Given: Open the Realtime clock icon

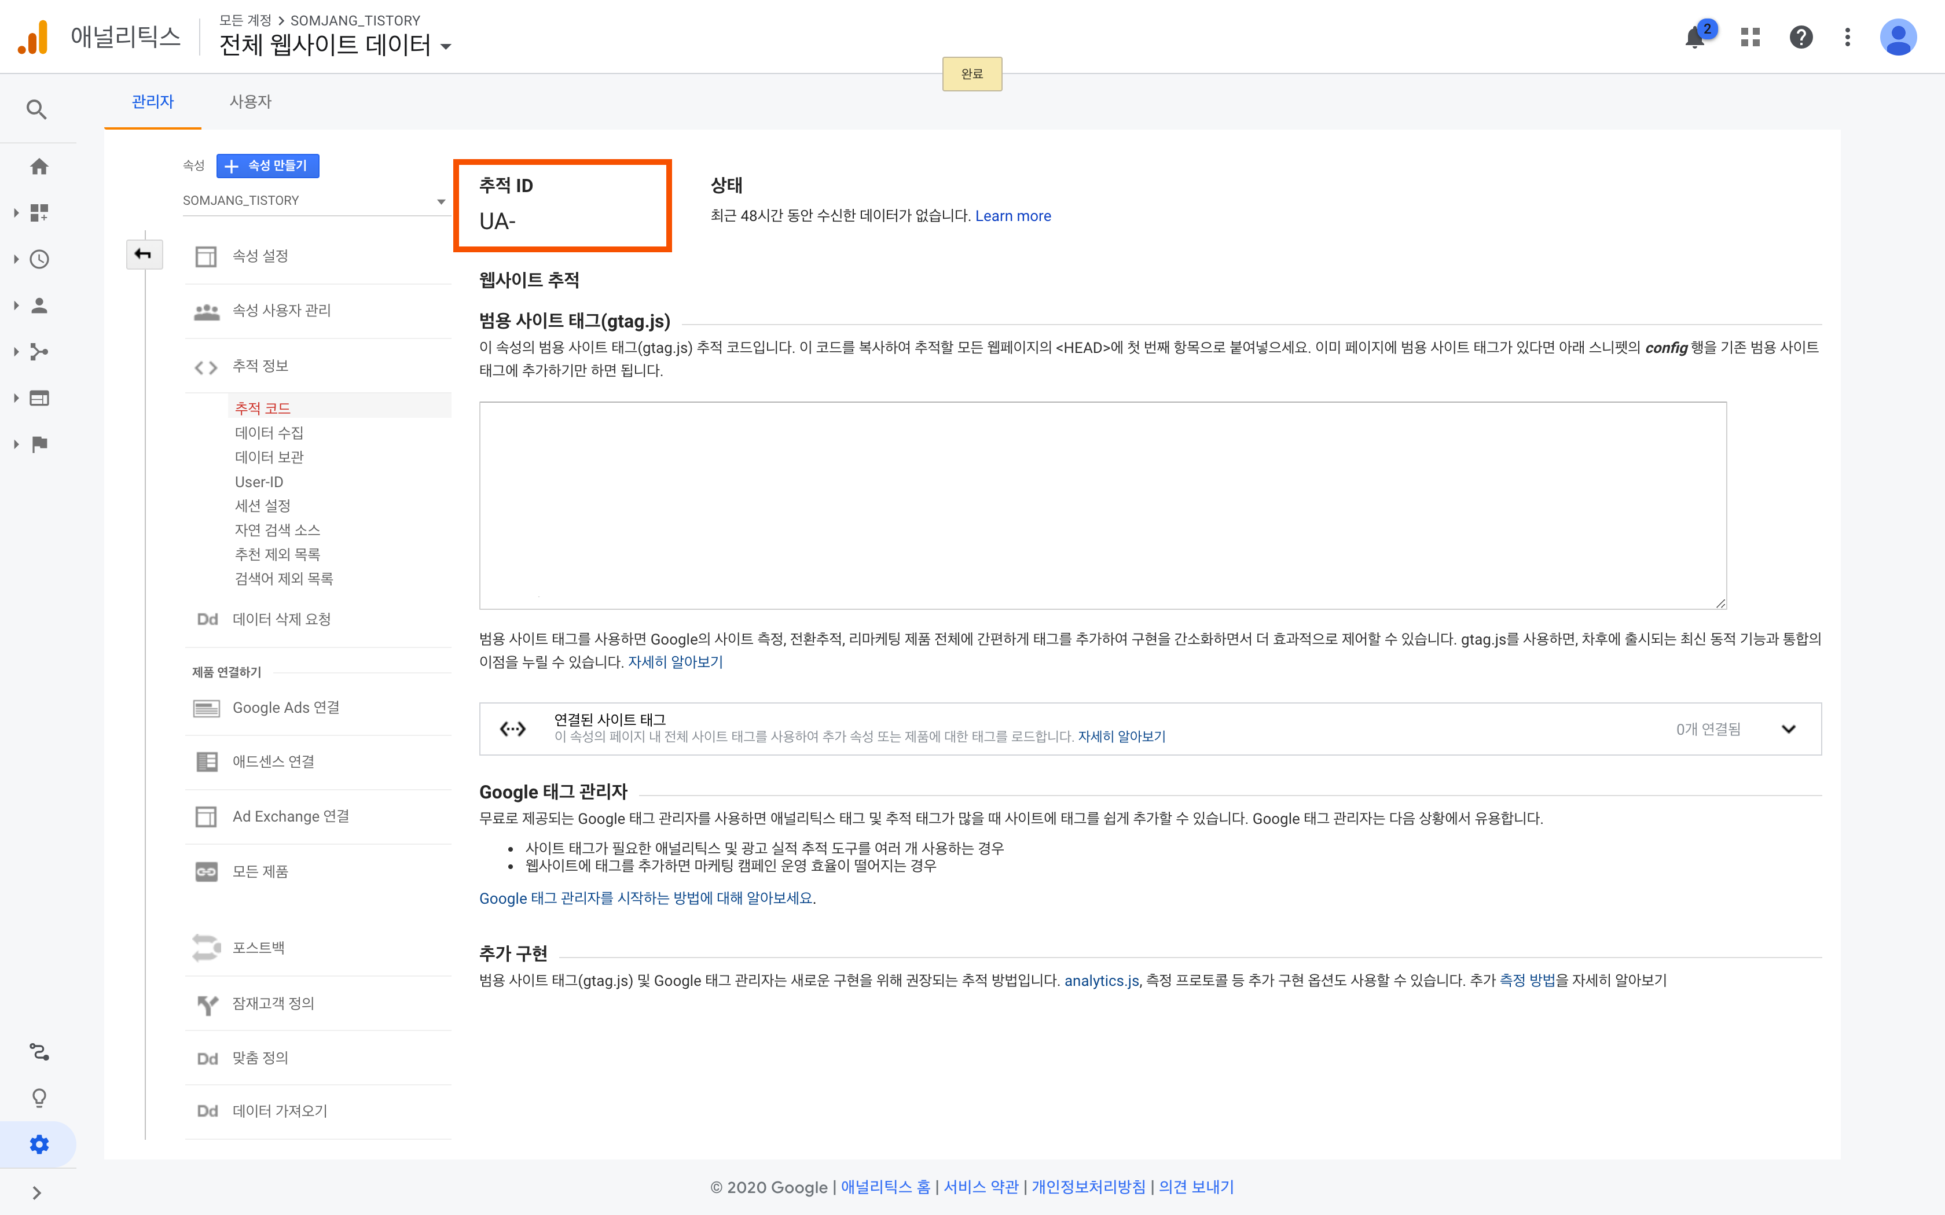Looking at the screenshot, I should (x=39, y=260).
